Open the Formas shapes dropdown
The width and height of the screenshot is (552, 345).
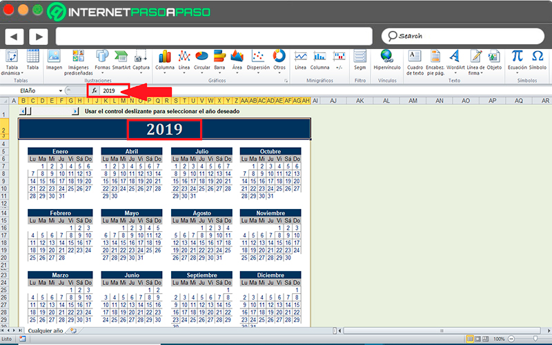pos(102,61)
